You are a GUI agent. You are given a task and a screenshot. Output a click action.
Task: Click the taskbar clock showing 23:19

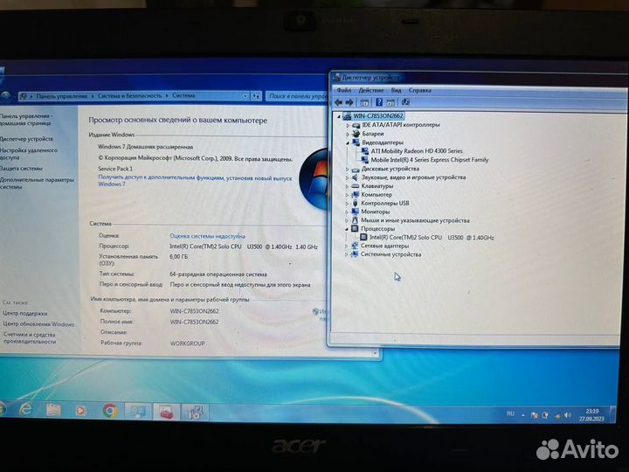pyautogui.click(x=591, y=415)
